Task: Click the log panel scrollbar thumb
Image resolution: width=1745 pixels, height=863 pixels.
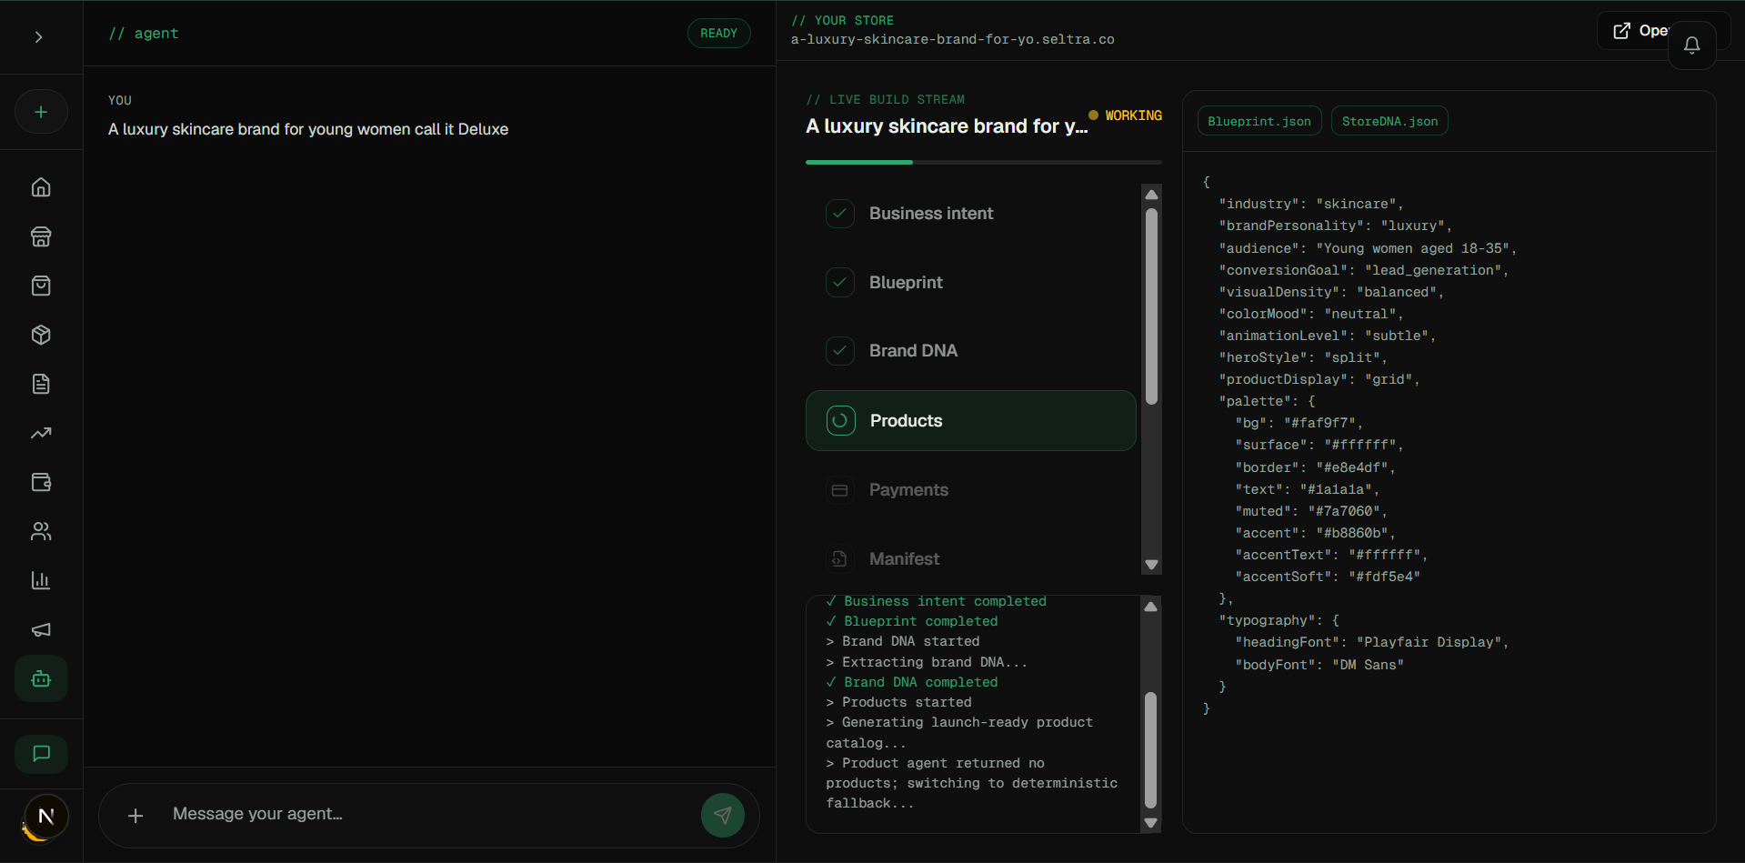Action: [1150, 750]
